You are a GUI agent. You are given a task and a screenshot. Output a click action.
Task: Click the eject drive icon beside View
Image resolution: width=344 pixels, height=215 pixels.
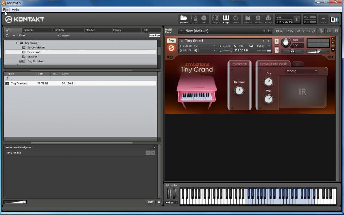coord(14,36)
